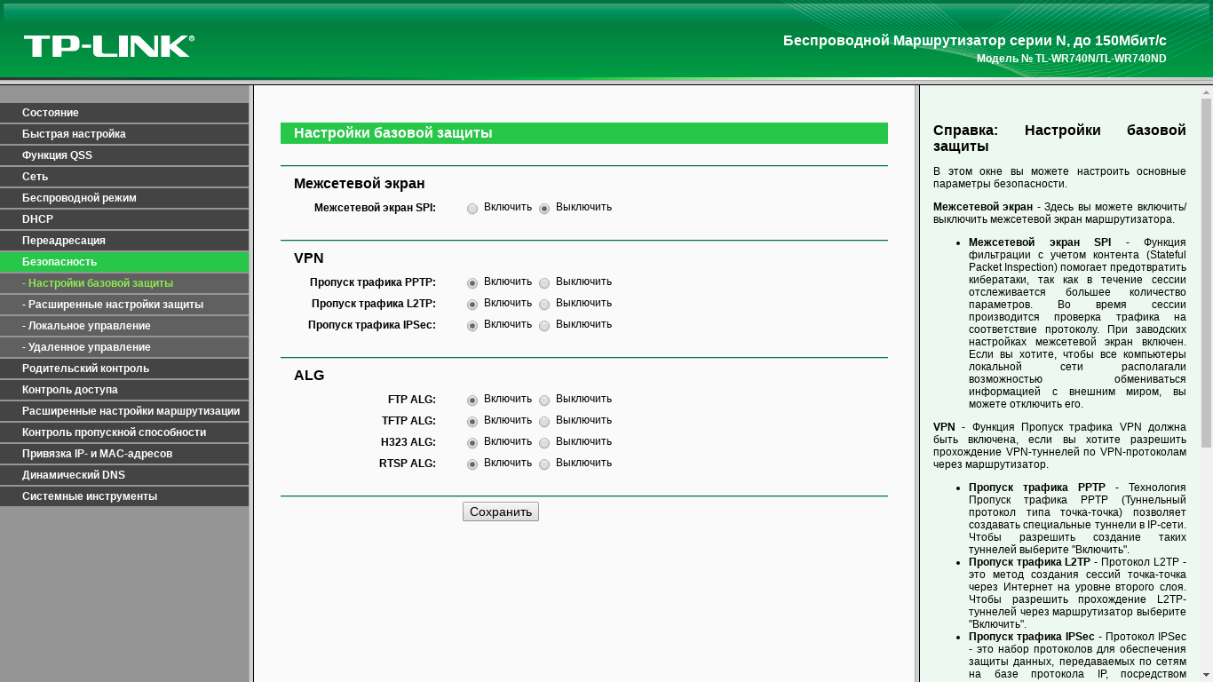The width and height of the screenshot is (1213, 682).
Task: Open the Сеть menu item
Action: point(124,177)
